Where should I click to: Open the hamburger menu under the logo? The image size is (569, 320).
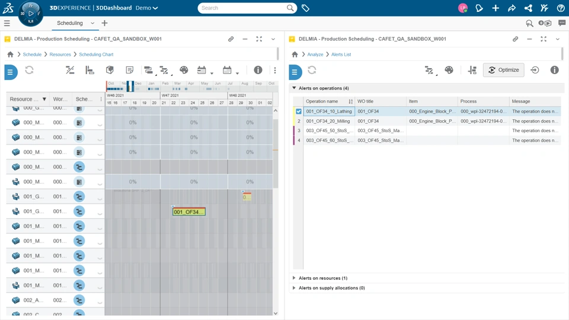point(7,23)
